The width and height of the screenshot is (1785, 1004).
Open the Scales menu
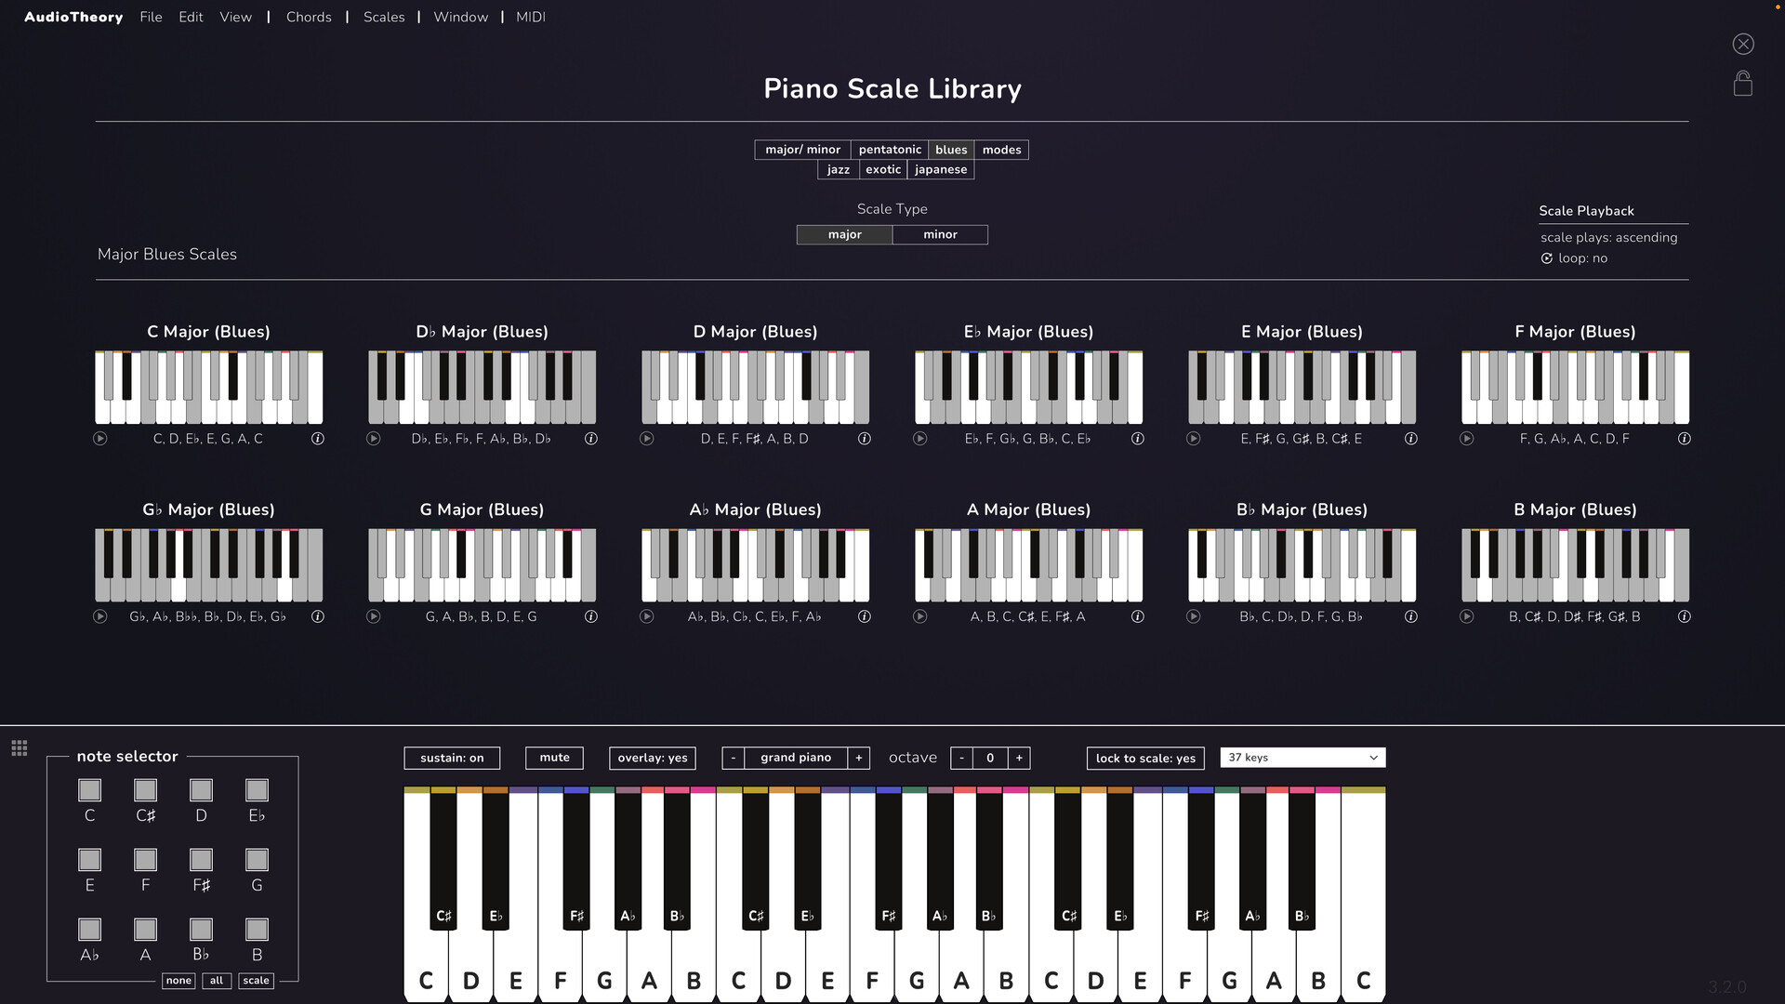click(384, 17)
